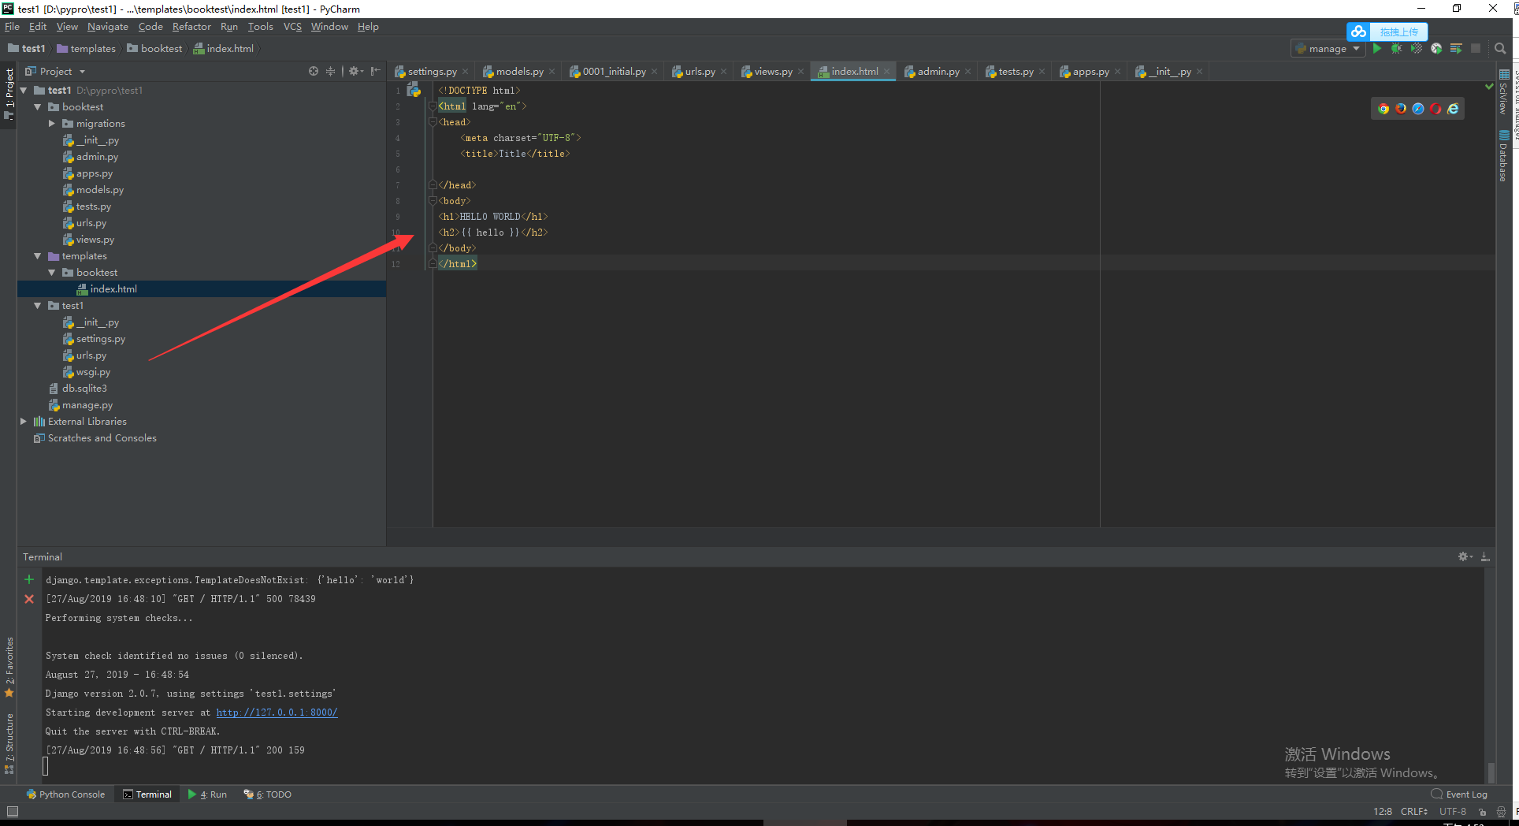Screen dimensions: 1519x826
Task: Collapse the booktest folder under templates
Action: coord(52,273)
